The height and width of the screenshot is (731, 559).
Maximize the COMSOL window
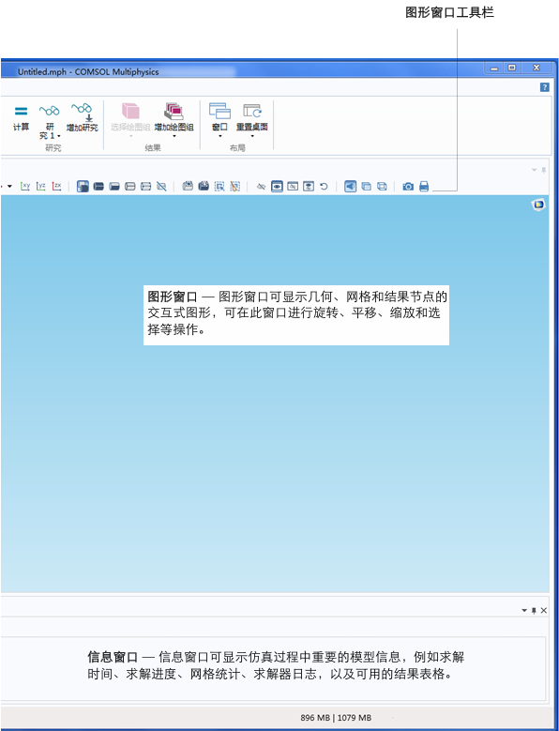512,69
